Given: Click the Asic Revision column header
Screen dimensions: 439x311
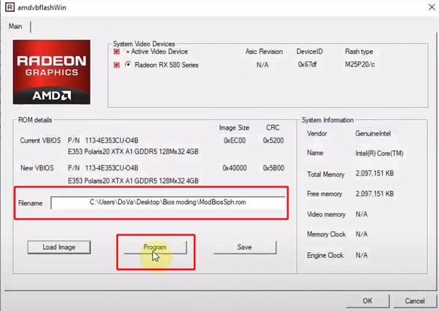Looking at the screenshot, I should [264, 52].
